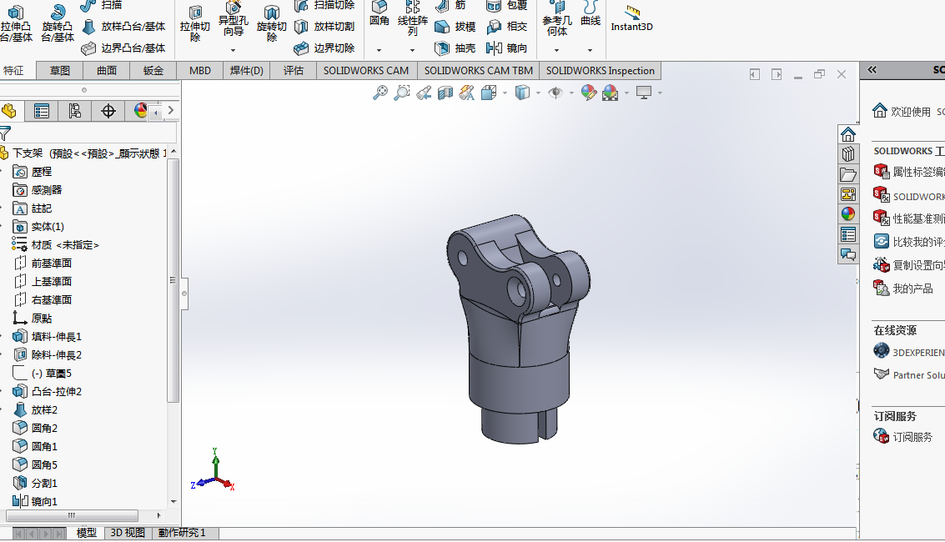Screen dimensions: 945x542
Task: Select 除料-伸長2 feature in tree
Action: pos(47,354)
